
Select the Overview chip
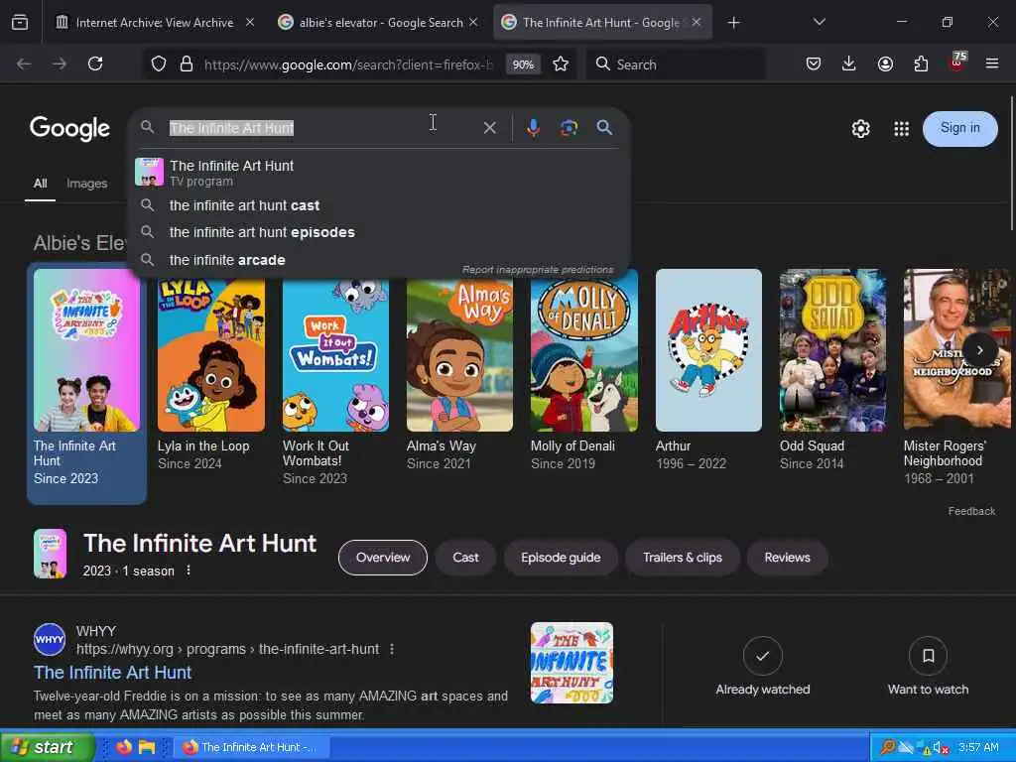click(x=383, y=558)
